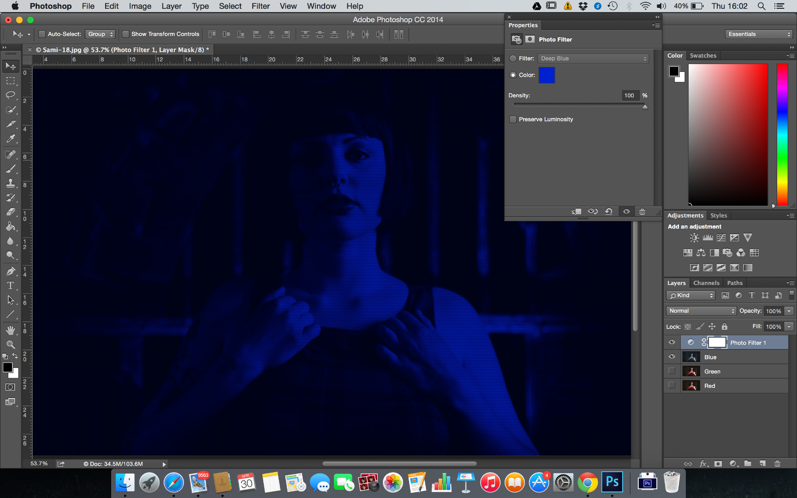This screenshot has width=797, height=498.
Task: Select the Type tool
Action: click(10, 285)
